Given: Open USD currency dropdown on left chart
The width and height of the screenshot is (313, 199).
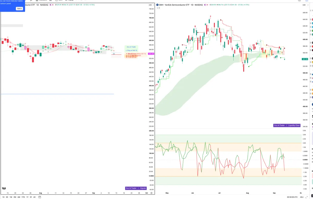Looking at the screenshot, I should [x=151, y=5].
